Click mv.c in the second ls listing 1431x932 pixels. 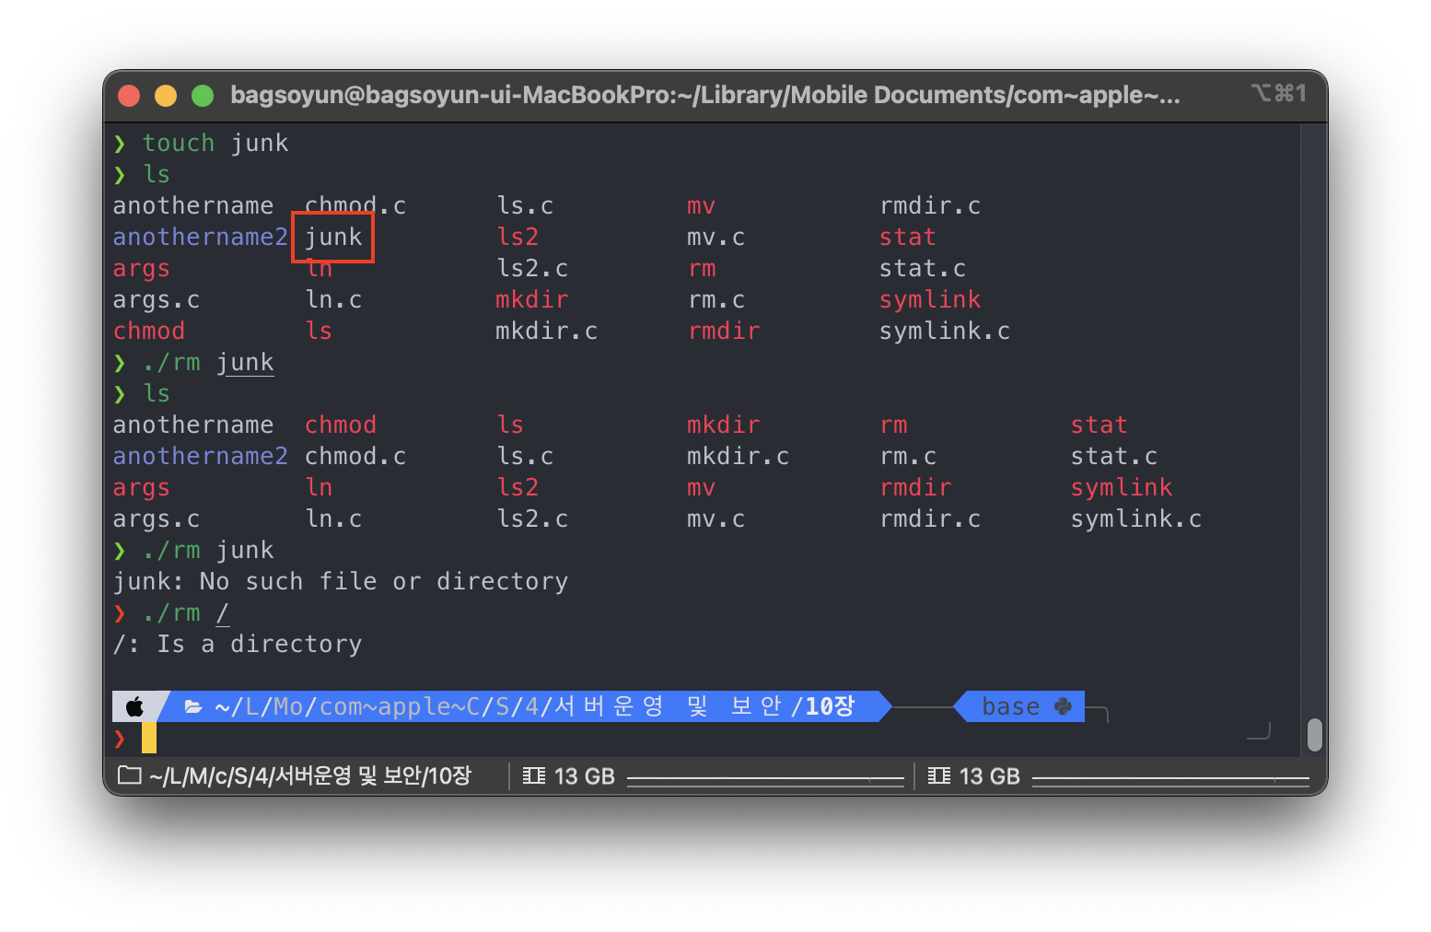coord(716,518)
